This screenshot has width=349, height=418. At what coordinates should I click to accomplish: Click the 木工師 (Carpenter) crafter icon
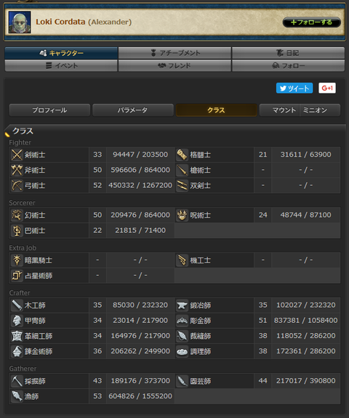coord(17,306)
